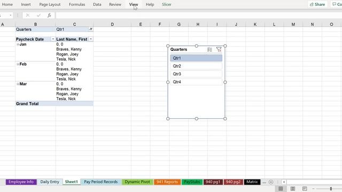Screen dimensions: 342x192
Task: Cancel formula entry X icon
Action: coord(28,15)
